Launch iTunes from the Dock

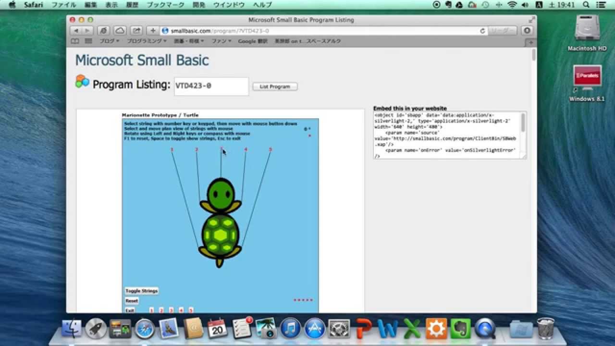point(290,329)
